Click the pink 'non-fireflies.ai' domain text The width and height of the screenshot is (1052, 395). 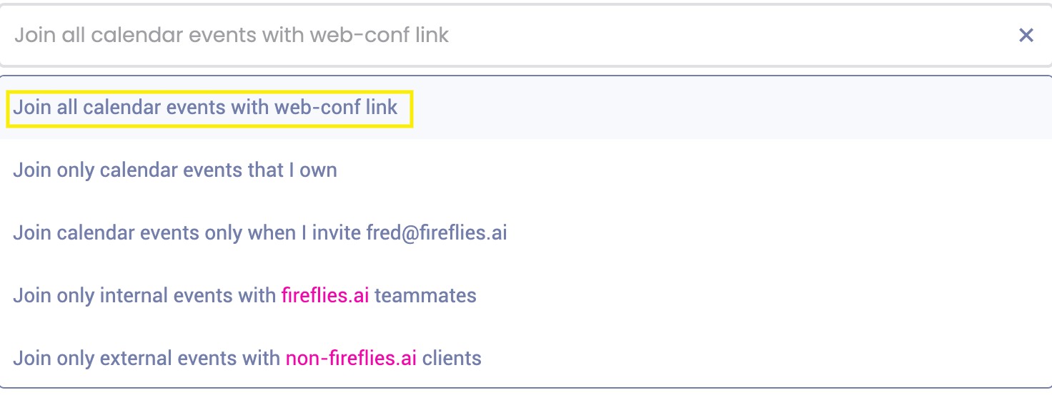[x=351, y=357]
